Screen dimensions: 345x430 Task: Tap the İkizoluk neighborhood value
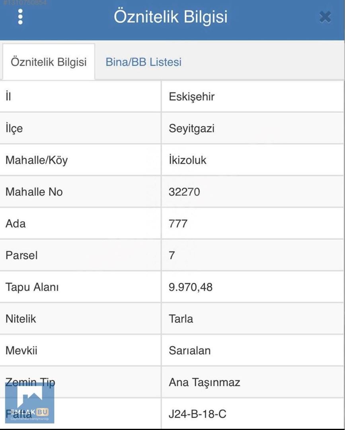point(188,160)
